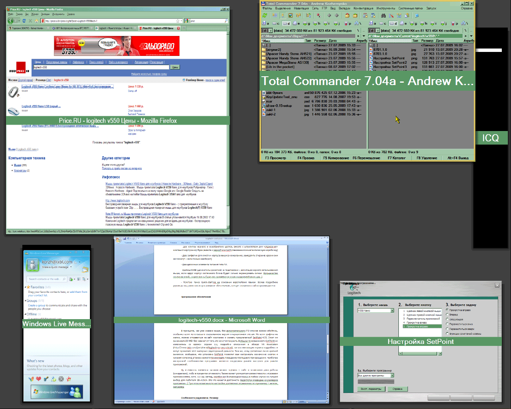The image size is (511, 409).
Task: Select drive c in Total Commander left drive bar
Action: pyautogui.click(x=275, y=23)
